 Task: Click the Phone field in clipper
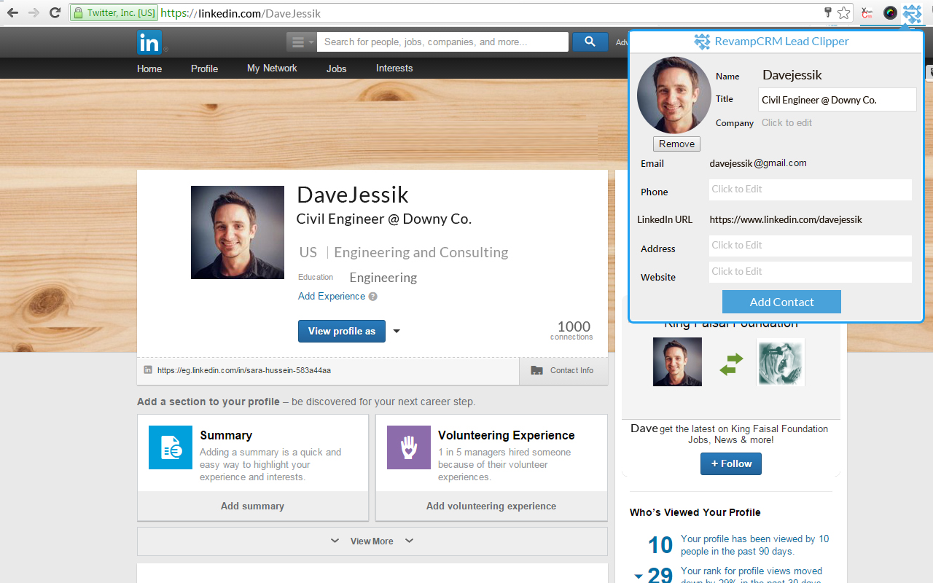811,189
